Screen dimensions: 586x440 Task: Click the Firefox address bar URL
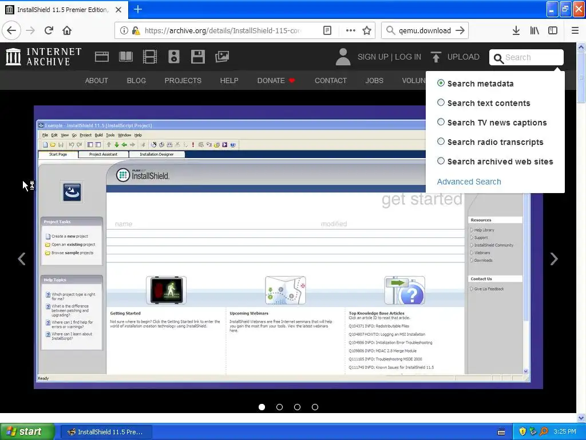[x=223, y=30]
